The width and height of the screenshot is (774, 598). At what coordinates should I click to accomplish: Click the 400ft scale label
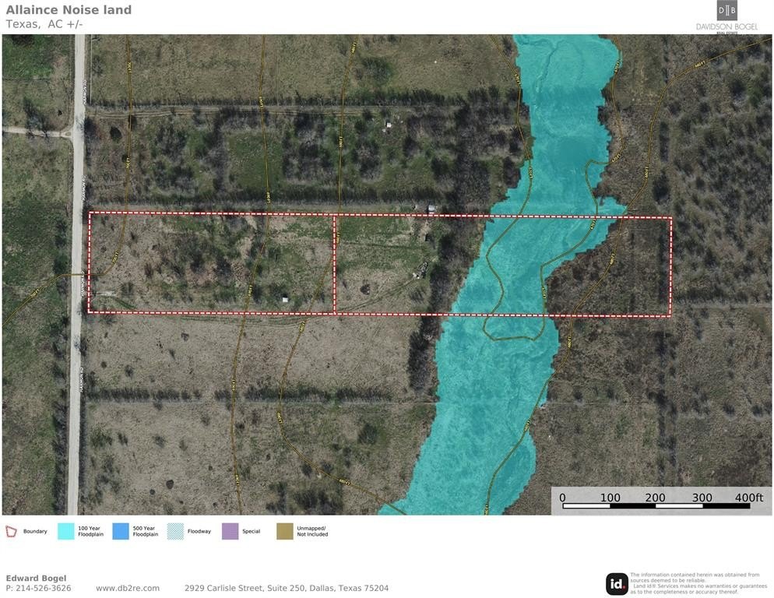click(x=748, y=498)
